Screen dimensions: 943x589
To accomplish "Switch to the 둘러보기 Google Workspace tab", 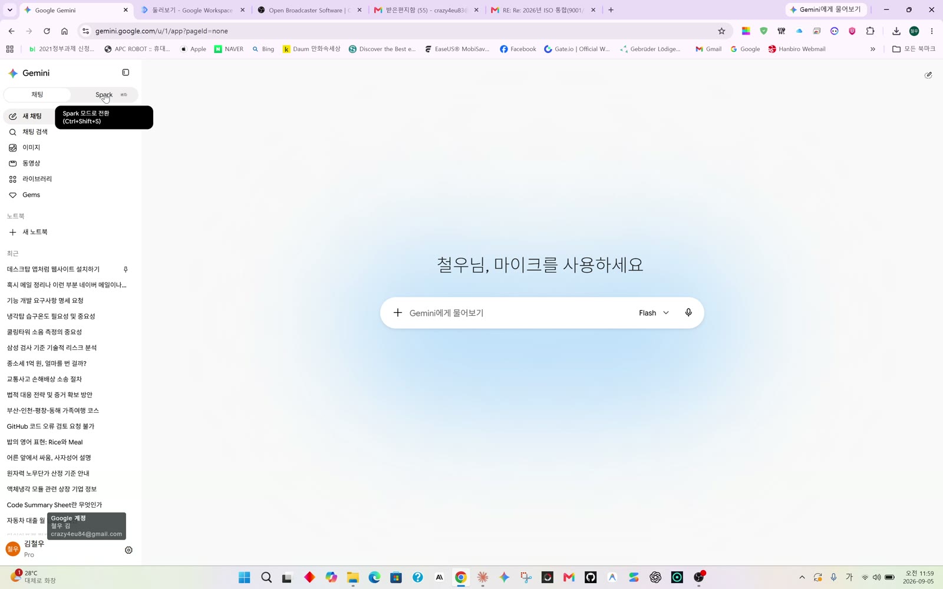I will 193,10.
